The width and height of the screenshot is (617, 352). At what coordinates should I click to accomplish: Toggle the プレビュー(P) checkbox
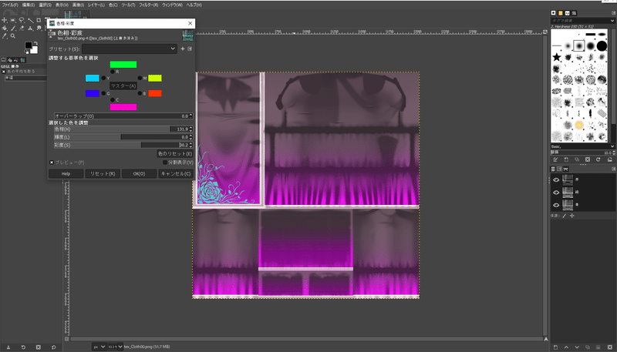point(52,163)
